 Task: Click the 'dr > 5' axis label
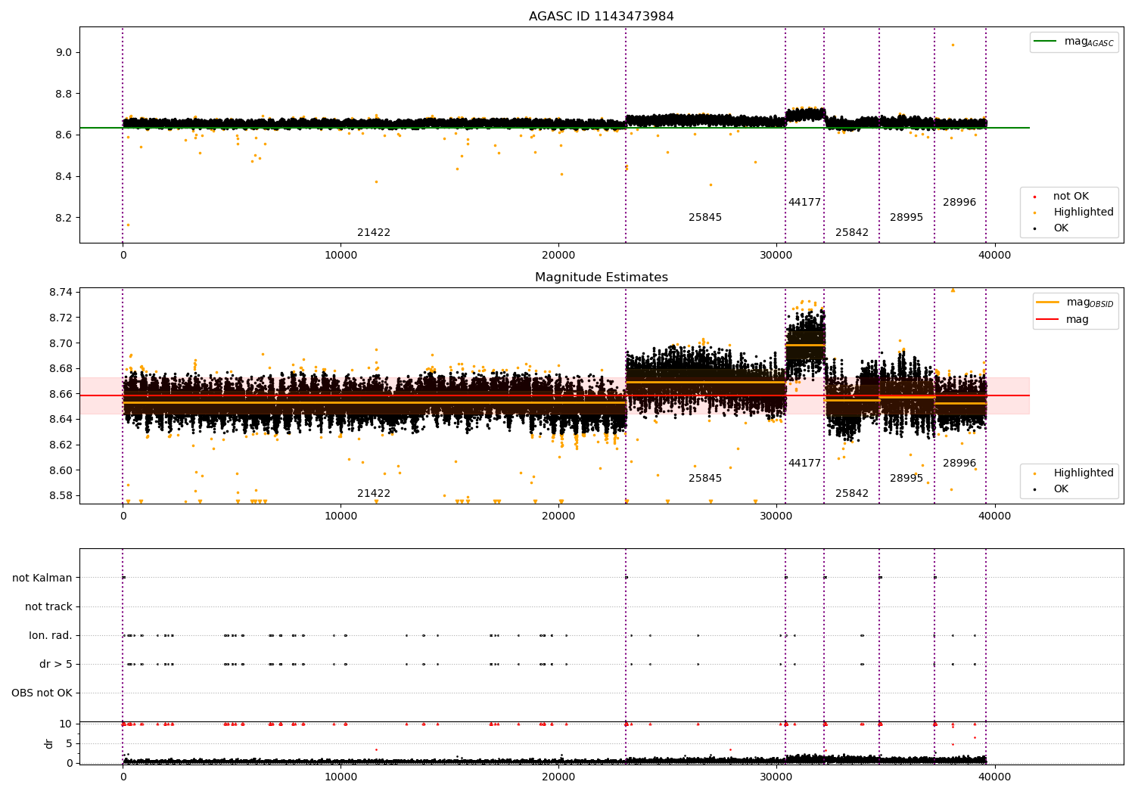click(56, 665)
